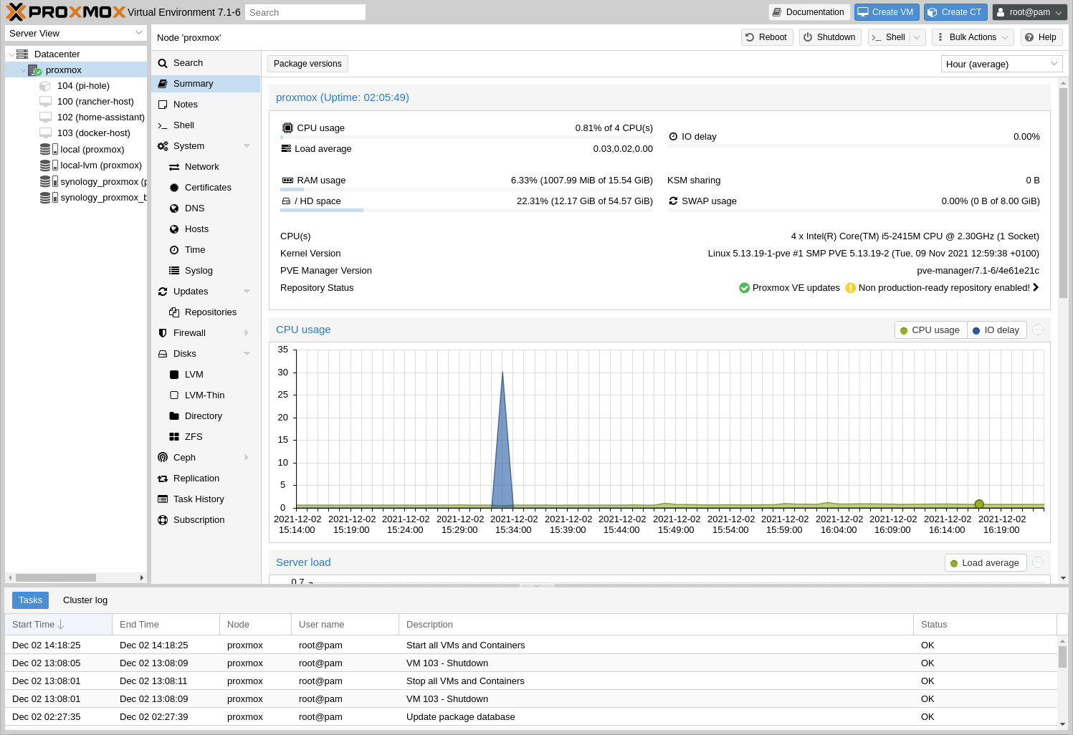1073x735 pixels.
Task: Toggle the IO delay series in CPU chart
Action: [x=996, y=330]
